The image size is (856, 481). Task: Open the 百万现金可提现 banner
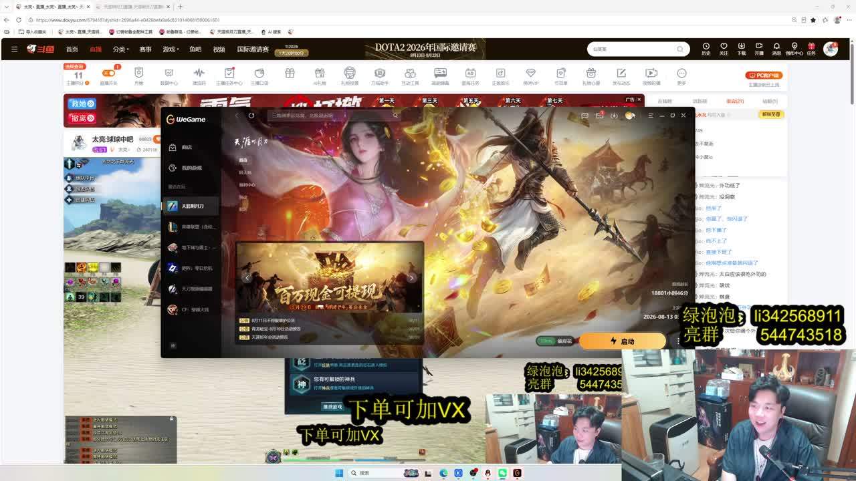(x=330, y=278)
